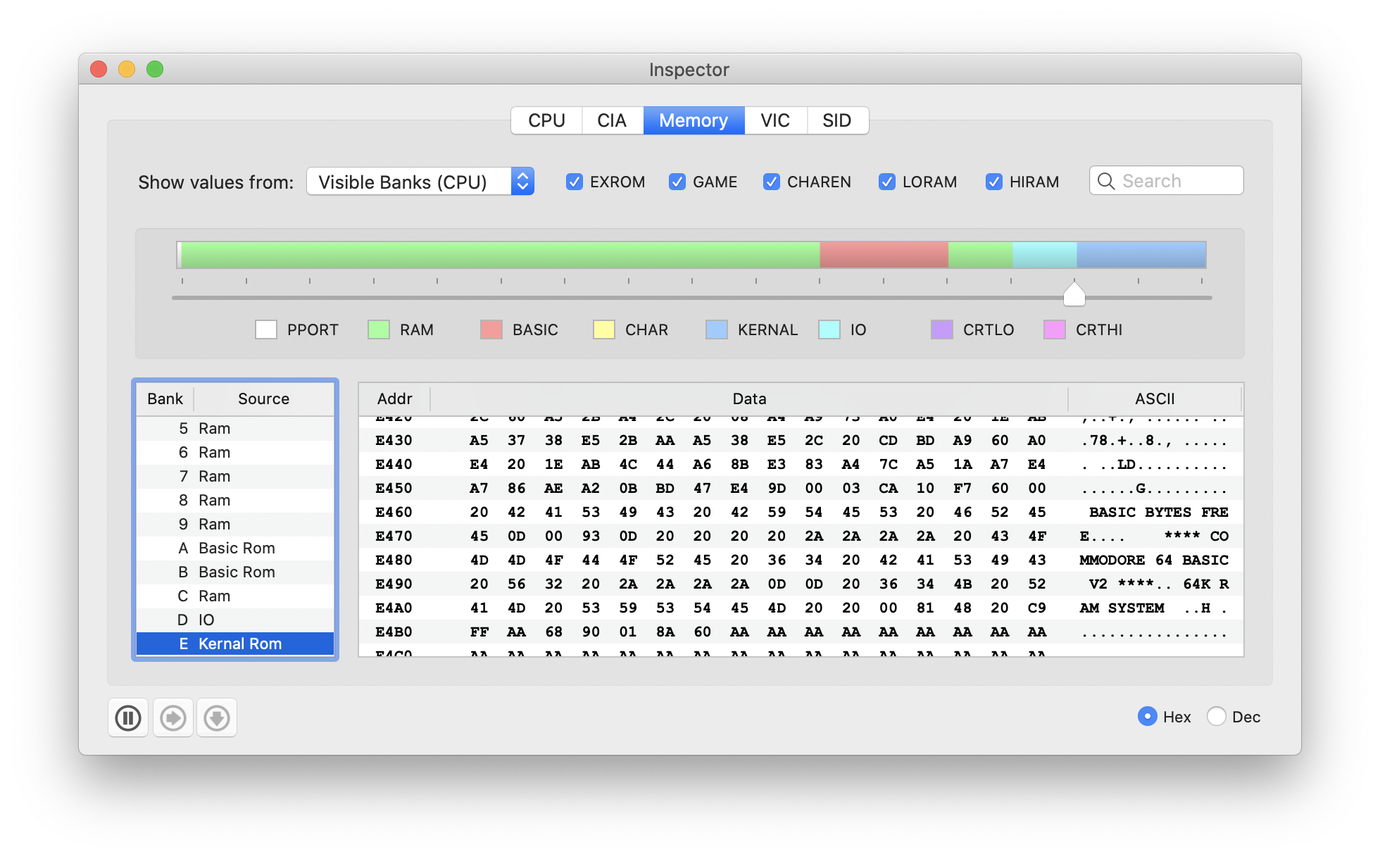Select the KERNAL blue legend swatch

coord(716,330)
